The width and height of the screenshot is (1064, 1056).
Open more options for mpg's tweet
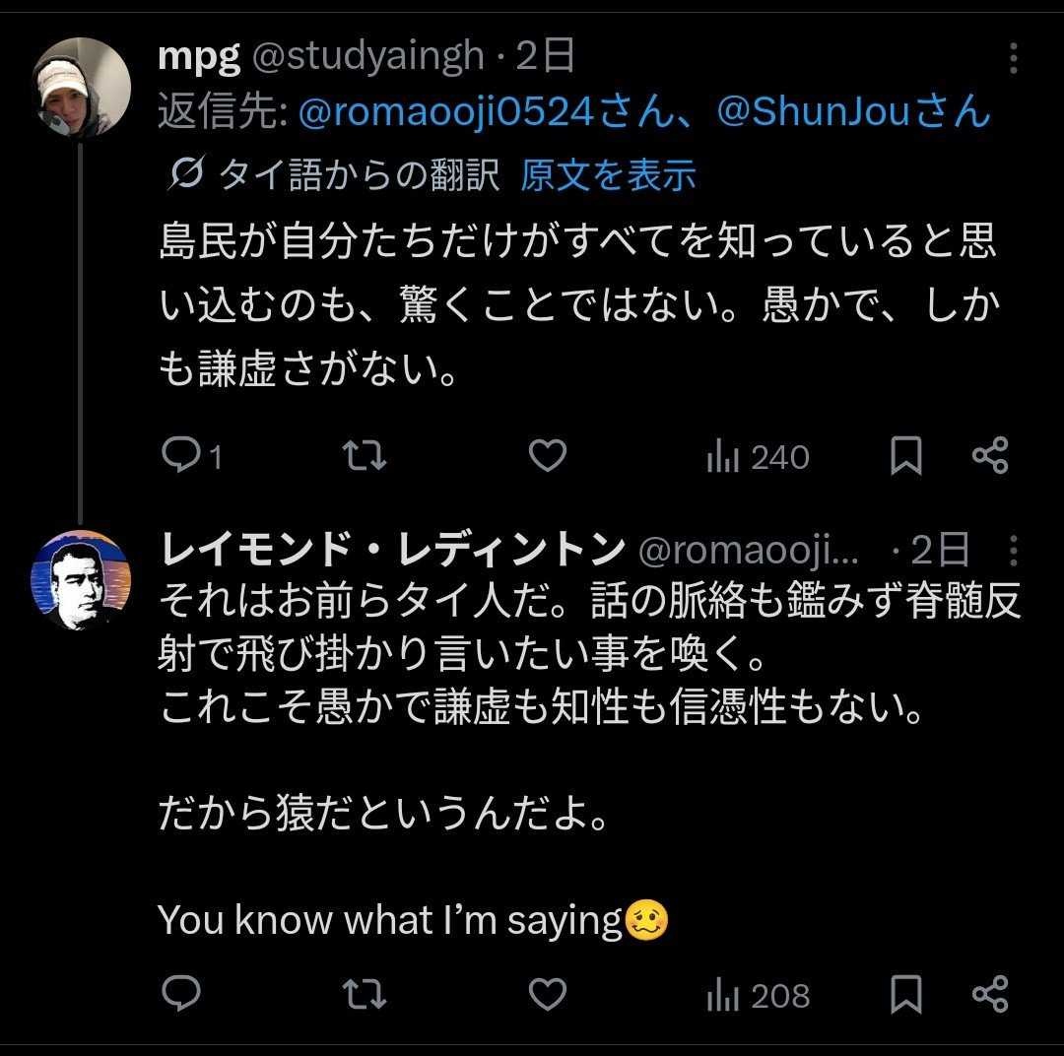(1013, 59)
